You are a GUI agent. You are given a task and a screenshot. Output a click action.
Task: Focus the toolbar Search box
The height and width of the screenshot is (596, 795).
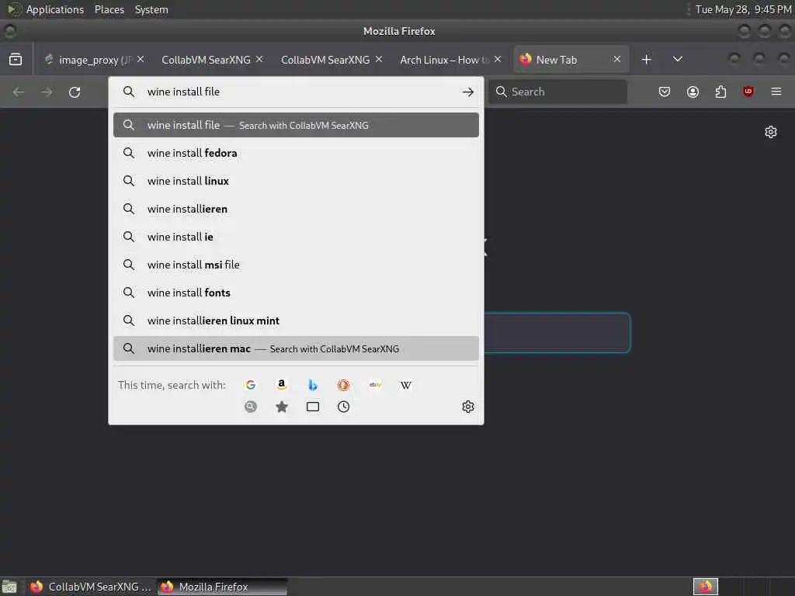click(x=557, y=92)
